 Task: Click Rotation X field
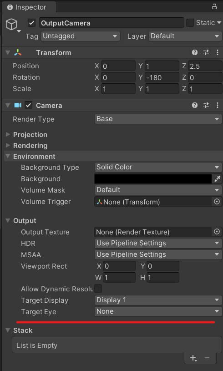pos(118,77)
